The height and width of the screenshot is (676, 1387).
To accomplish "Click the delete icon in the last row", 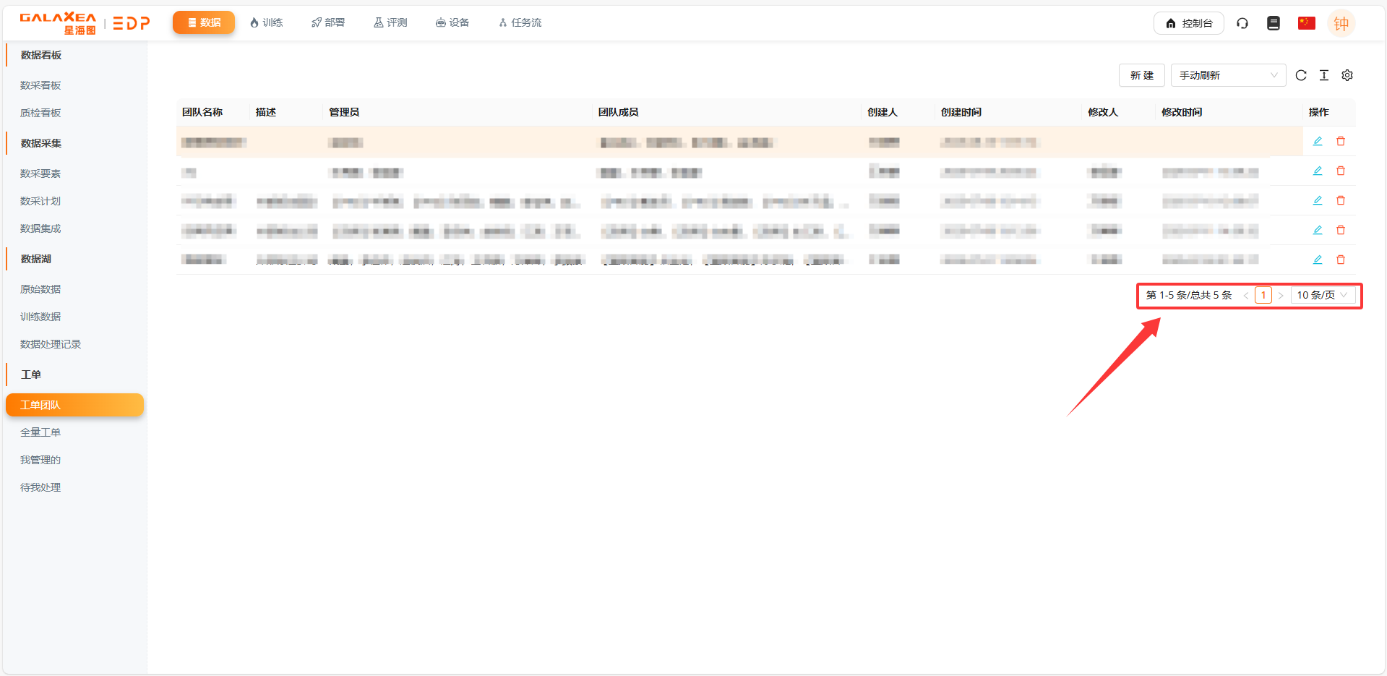I will 1341,260.
